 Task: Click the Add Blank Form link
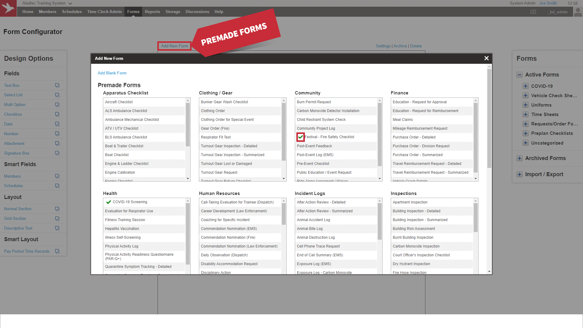pos(112,73)
